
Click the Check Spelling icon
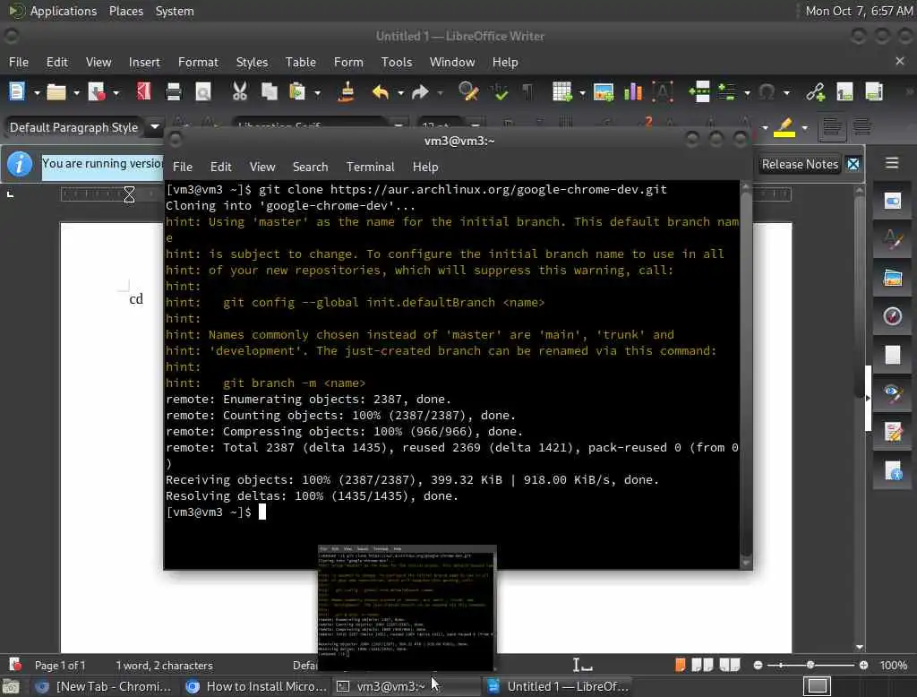point(500,92)
